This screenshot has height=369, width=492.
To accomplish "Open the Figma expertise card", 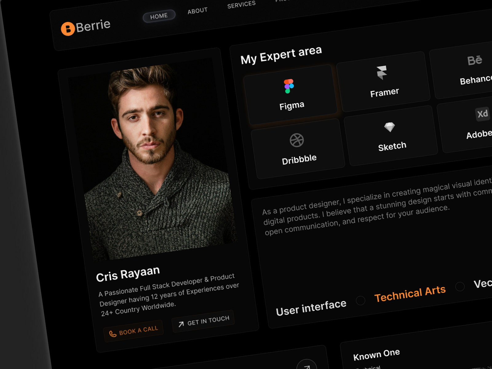I will click(290, 95).
